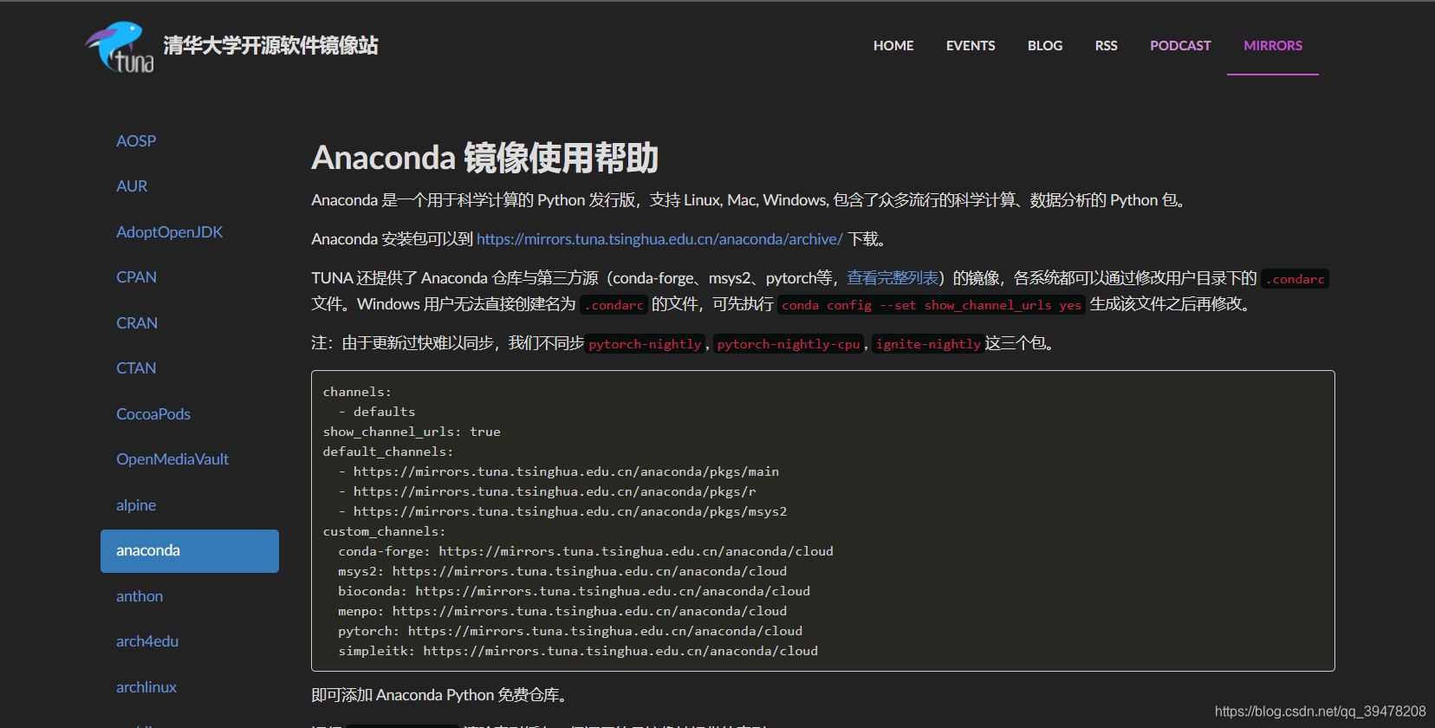
Task: Click the 清华大学开源软件镜像站 site title
Action: point(270,45)
